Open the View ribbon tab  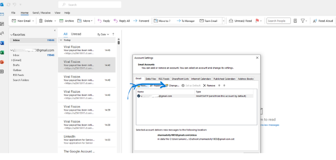point(58,13)
